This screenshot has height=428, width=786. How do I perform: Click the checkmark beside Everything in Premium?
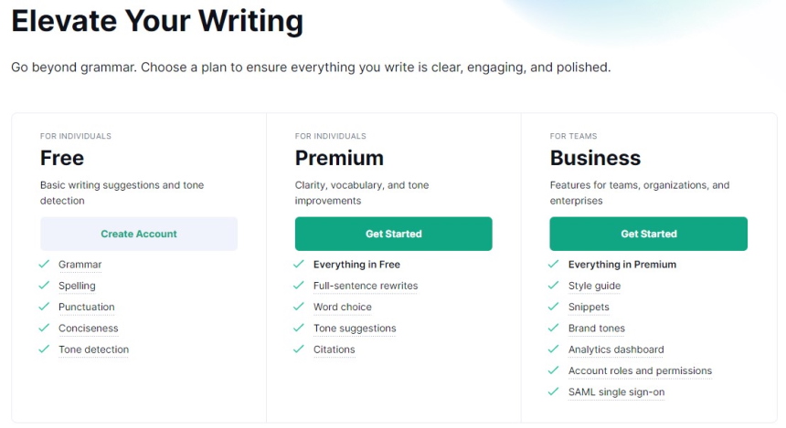pos(554,264)
